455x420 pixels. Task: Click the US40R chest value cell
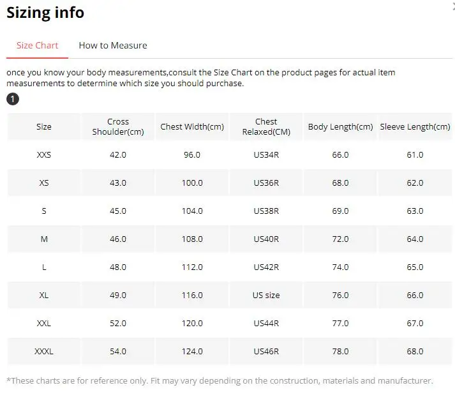266,239
